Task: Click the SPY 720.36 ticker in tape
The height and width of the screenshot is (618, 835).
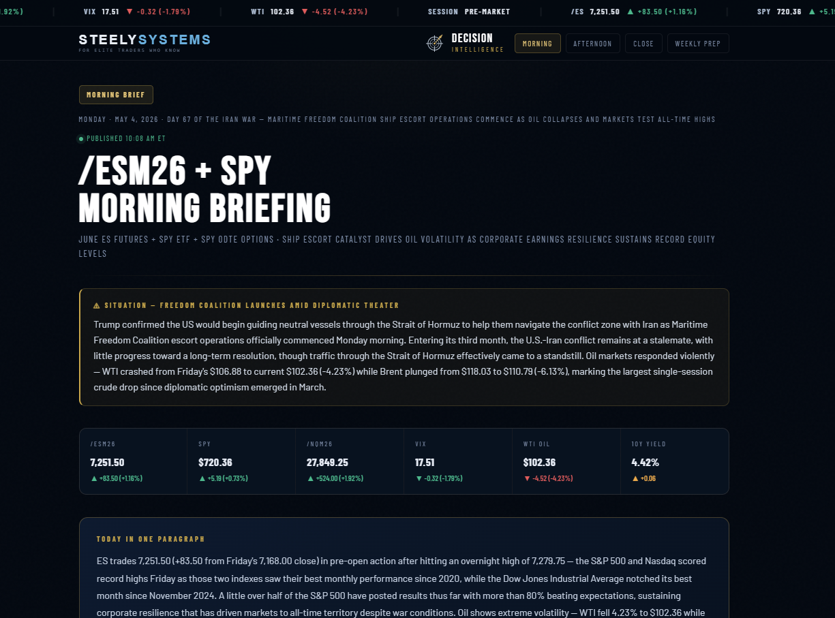Action: (796, 12)
